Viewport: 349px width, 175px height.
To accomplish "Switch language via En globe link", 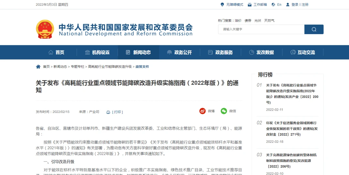I will (277, 5).
